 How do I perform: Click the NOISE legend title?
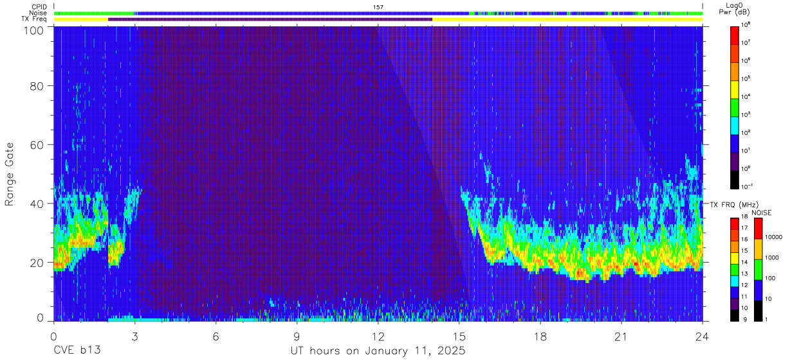pos(760,212)
